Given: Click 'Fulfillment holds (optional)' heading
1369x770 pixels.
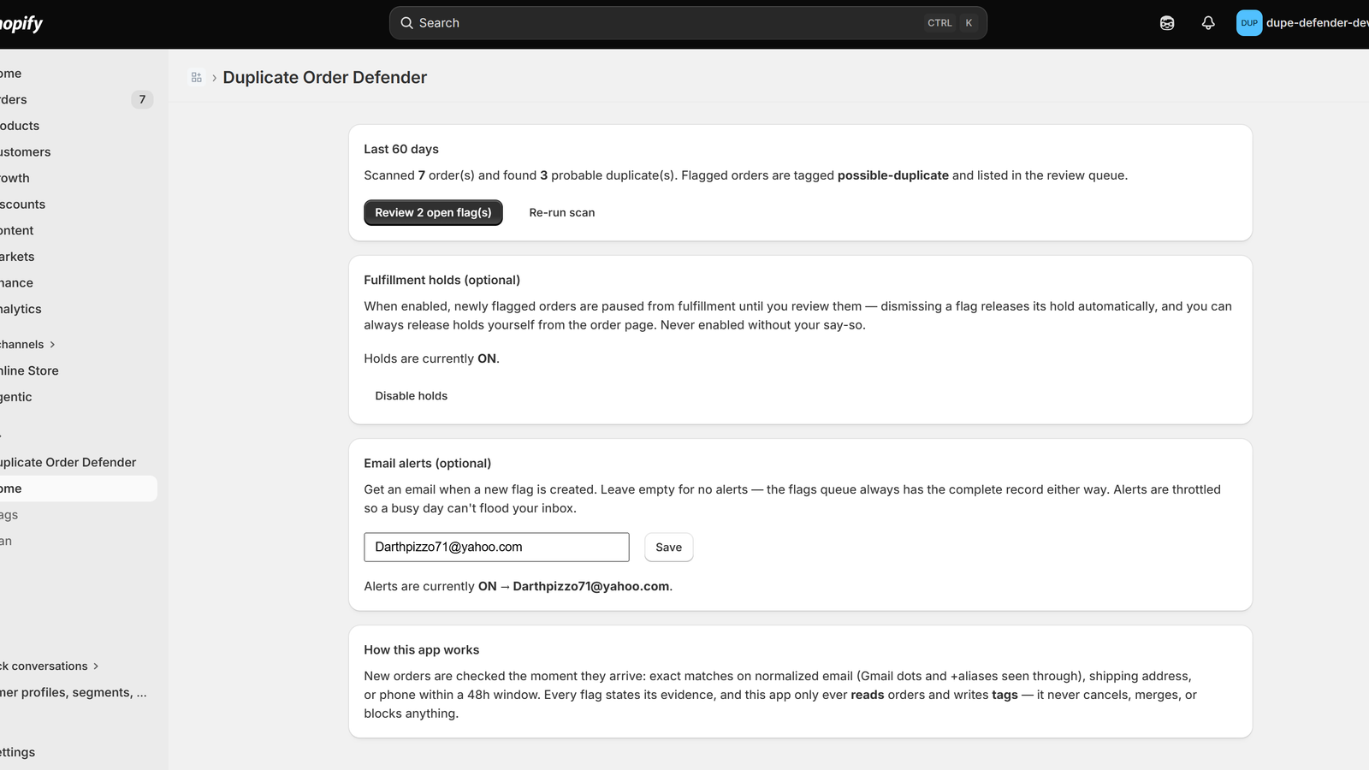Looking at the screenshot, I should pyautogui.click(x=442, y=281).
